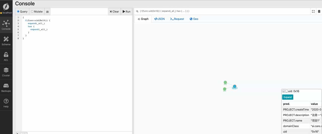Open the Cluster sidebar section

[x=6, y=72]
